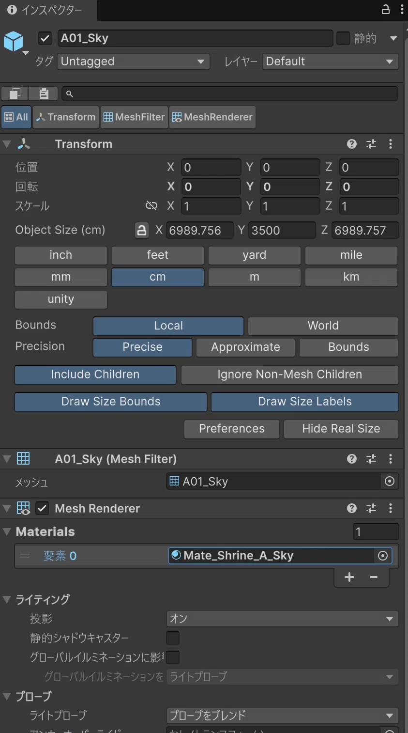This screenshot has width=408, height=733.
Task: Select the km unit button
Action: click(x=351, y=278)
